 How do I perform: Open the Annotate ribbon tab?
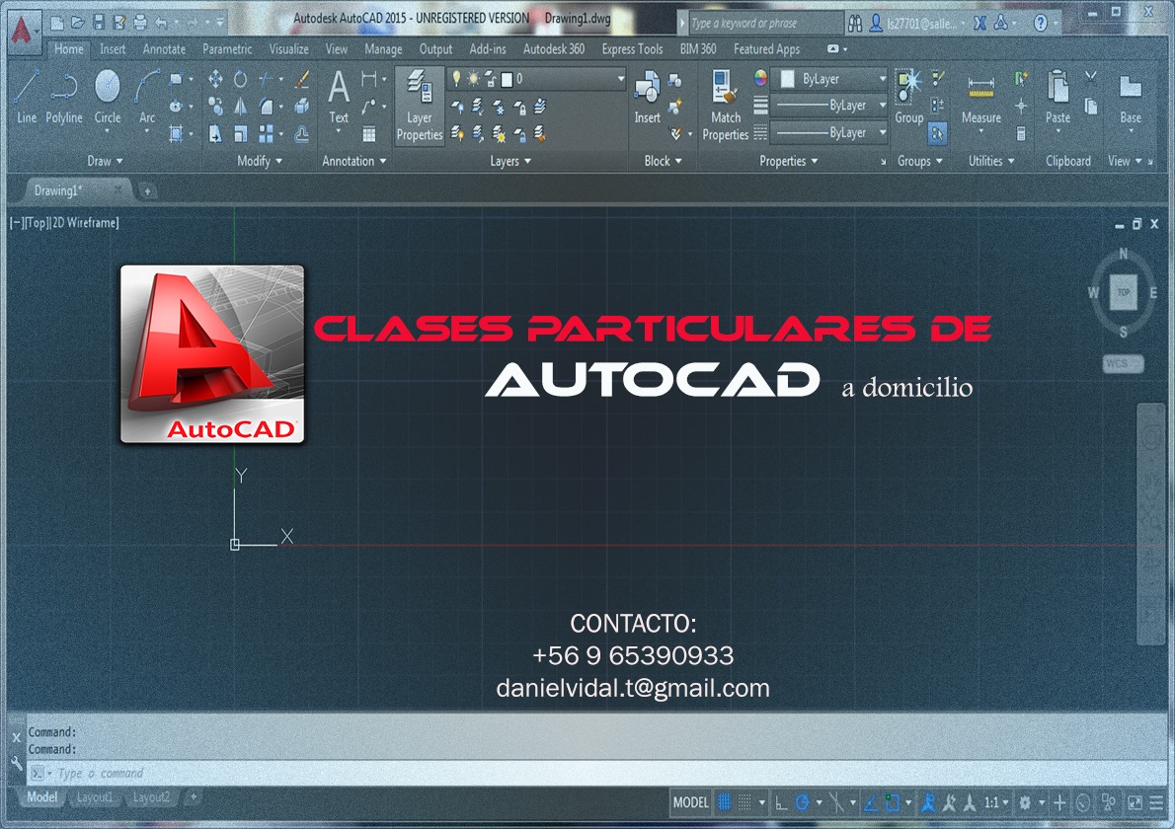[x=164, y=48]
